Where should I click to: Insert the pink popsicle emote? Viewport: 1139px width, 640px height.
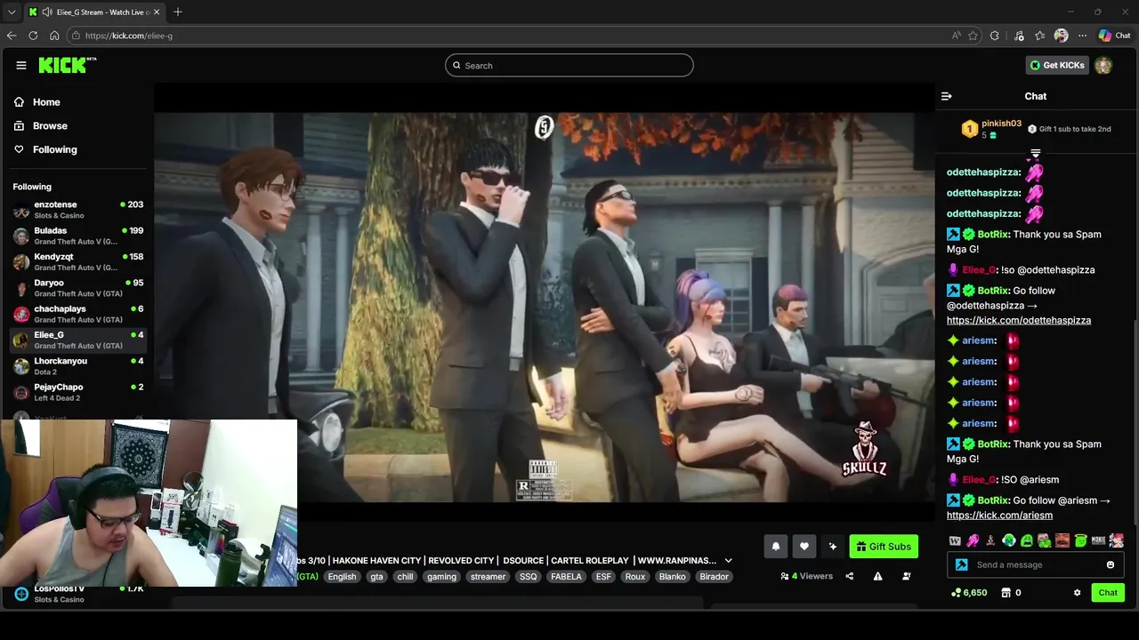[x=973, y=540]
